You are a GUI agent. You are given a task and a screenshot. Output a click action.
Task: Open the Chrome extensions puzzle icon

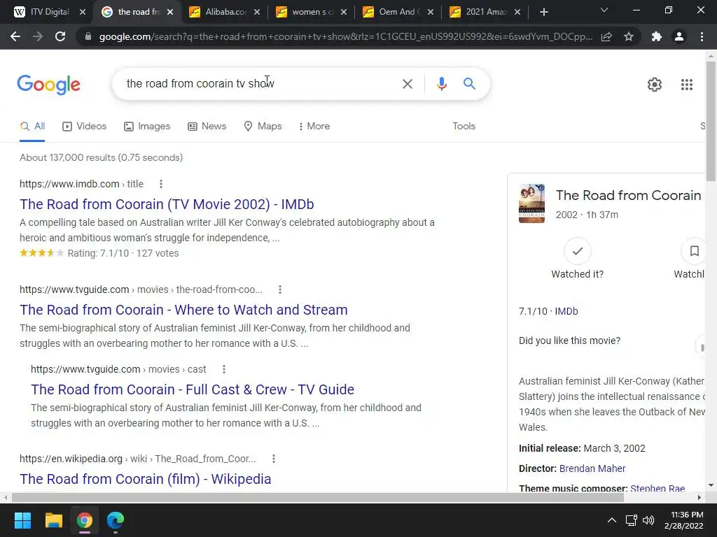coord(657,36)
